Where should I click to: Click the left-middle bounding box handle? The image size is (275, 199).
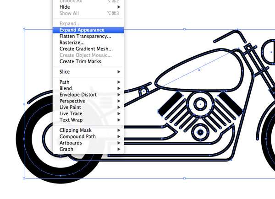[x=24, y=104]
